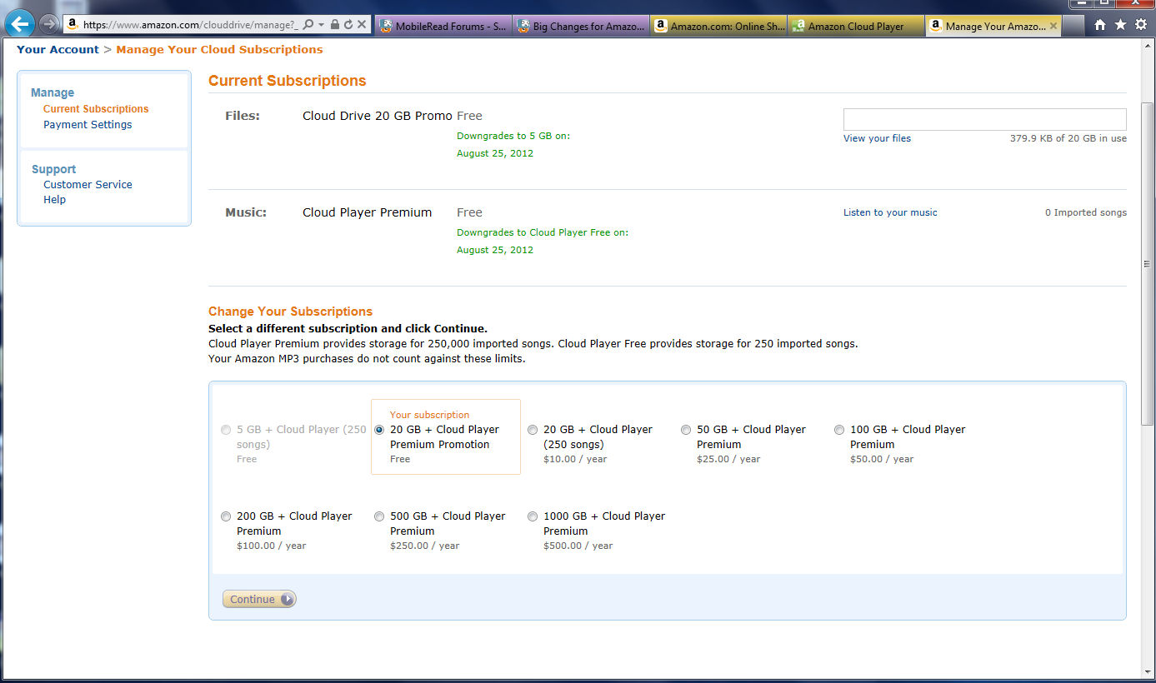
Task: Open the Your Account breadcrumb link
Action: (x=58, y=49)
